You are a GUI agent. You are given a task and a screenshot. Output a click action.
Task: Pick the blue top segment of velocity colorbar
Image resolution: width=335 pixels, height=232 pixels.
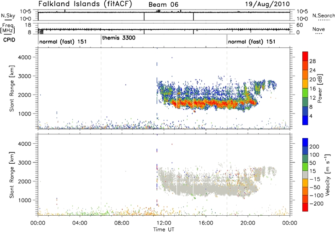pos(305,142)
